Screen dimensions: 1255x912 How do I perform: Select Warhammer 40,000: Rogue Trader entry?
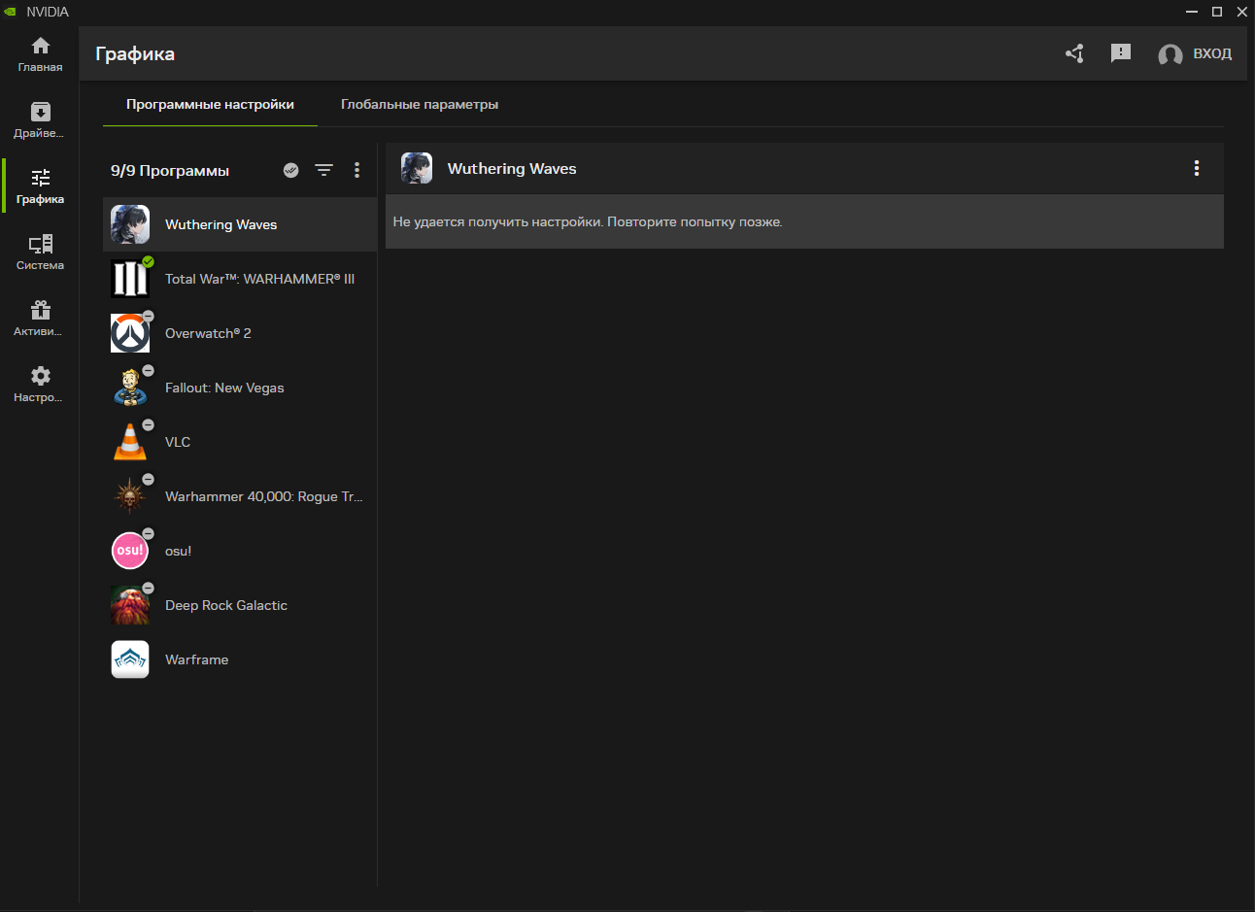[240, 496]
